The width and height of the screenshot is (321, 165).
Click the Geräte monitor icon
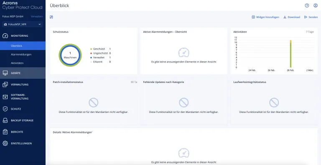pyautogui.click(x=5, y=73)
